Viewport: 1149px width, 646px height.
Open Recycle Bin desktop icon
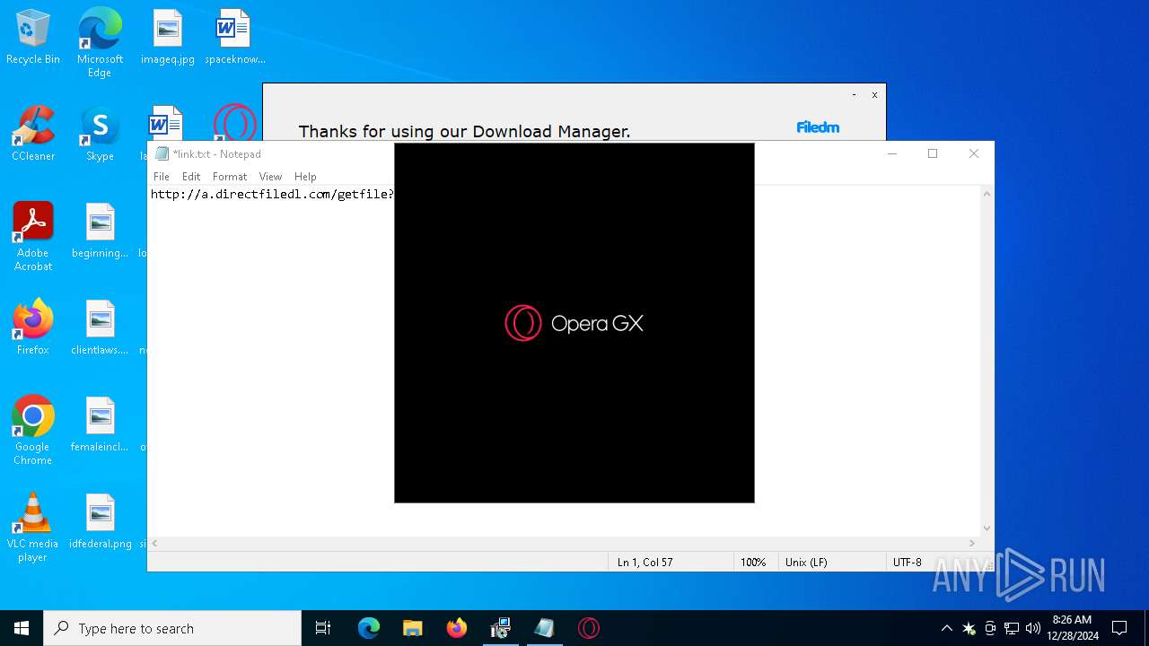(33, 38)
